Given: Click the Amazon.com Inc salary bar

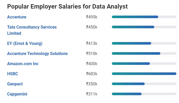Looking at the screenshot, I should pos(144,64).
